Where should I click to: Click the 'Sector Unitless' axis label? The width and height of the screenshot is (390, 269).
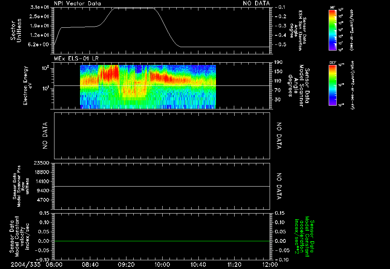[x=16, y=30]
